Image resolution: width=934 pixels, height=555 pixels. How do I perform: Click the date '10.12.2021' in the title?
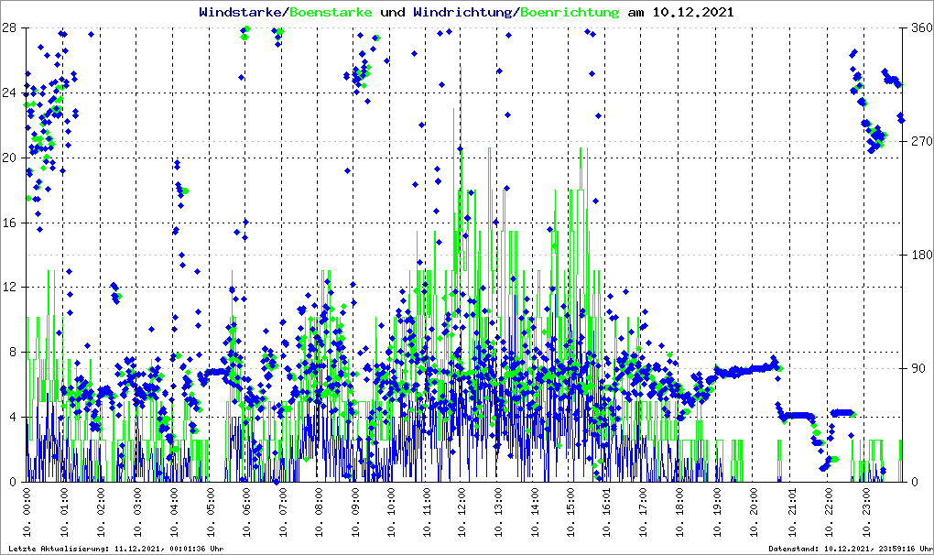tap(693, 13)
